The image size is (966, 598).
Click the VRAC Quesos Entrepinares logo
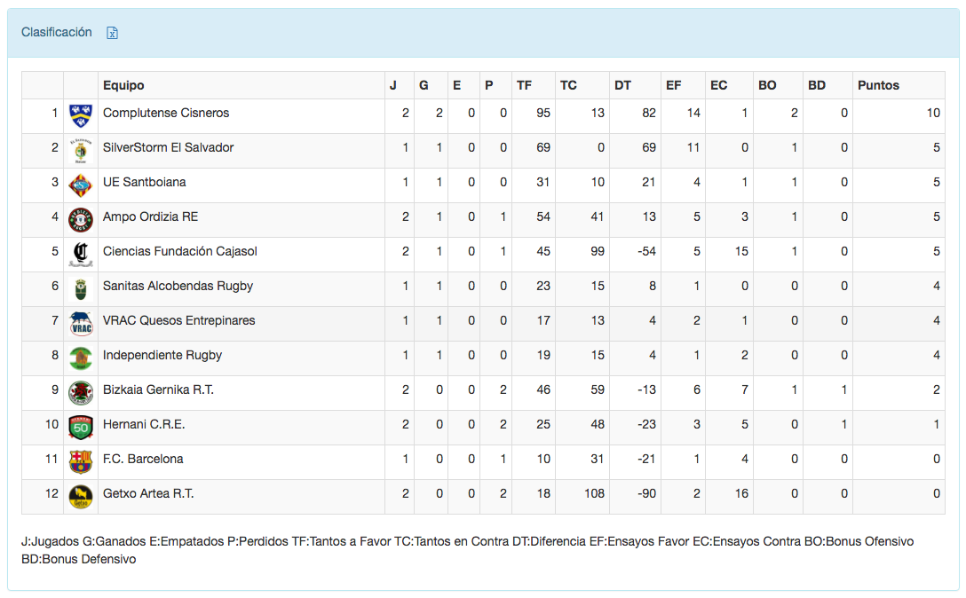coord(81,323)
